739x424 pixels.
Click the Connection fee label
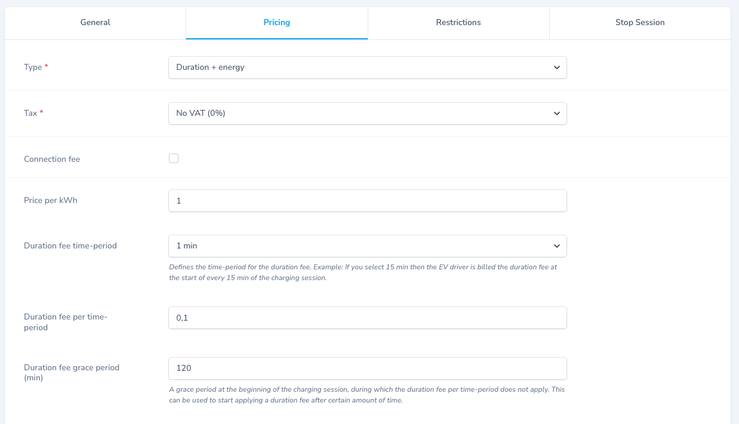(52, 159)
